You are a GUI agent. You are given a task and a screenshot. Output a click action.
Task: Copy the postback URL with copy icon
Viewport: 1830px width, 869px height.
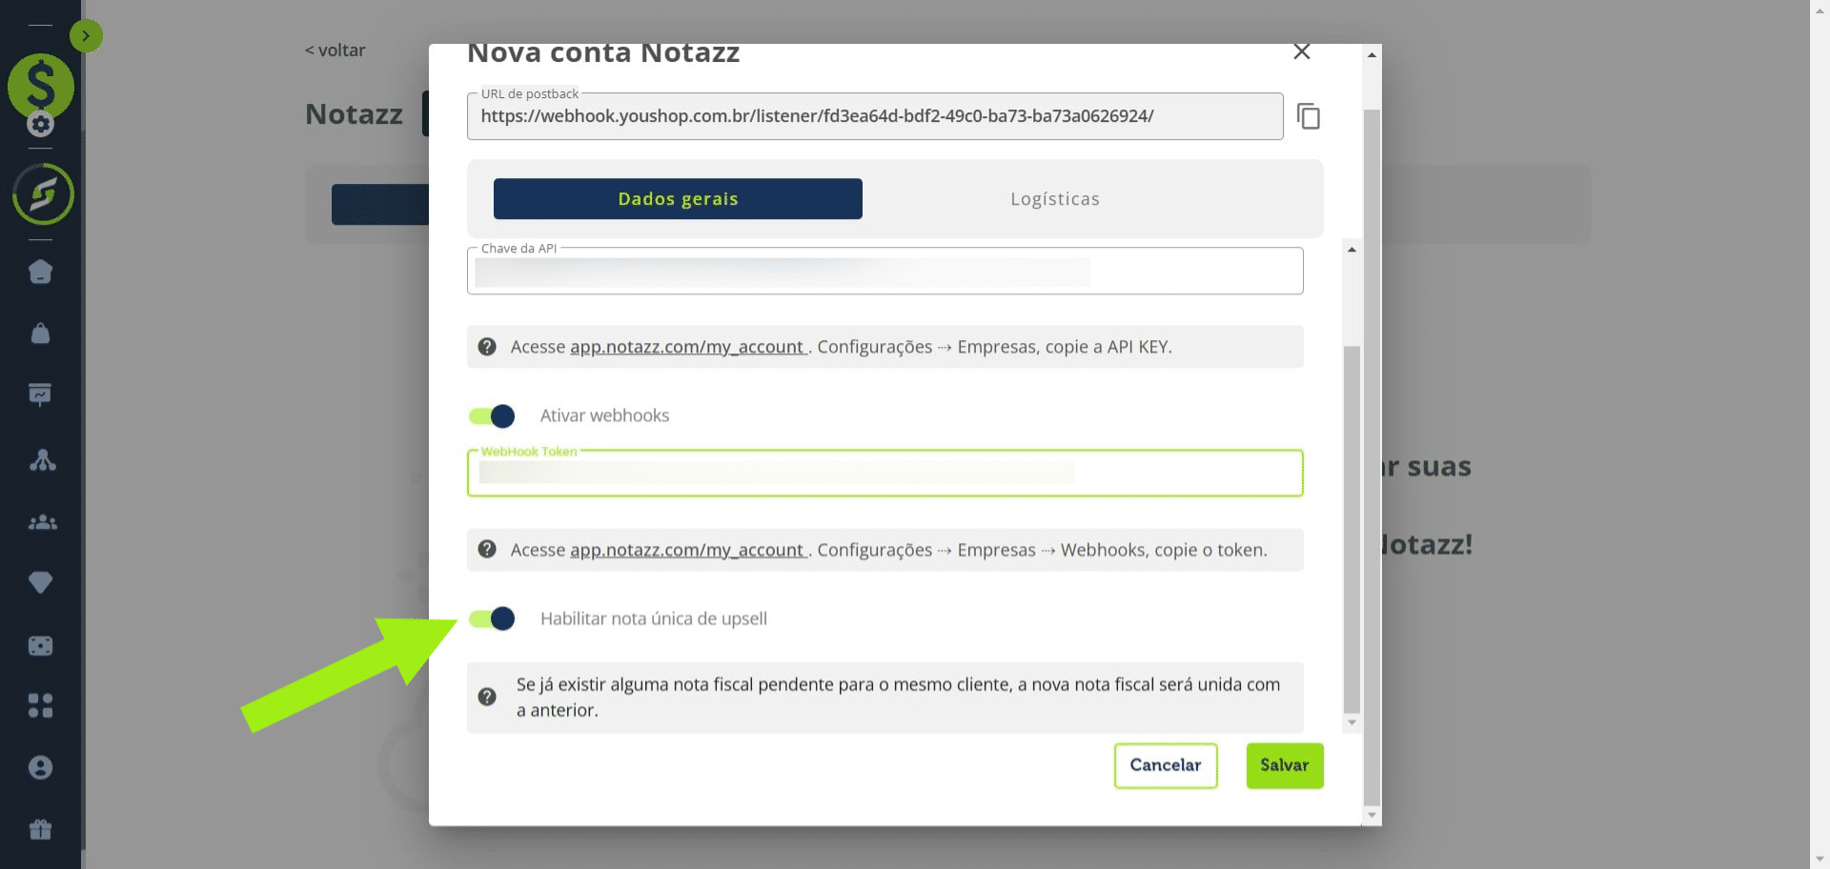point(1309,116)
